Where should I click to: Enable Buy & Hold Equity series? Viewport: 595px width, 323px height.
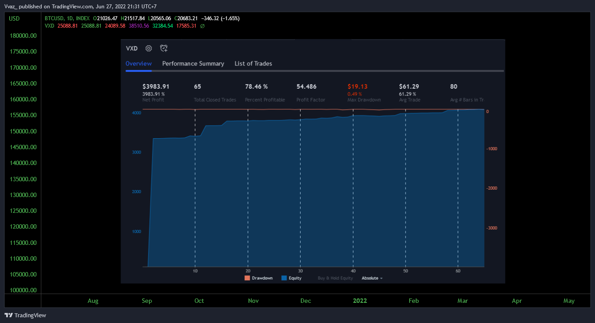point(335,278)
